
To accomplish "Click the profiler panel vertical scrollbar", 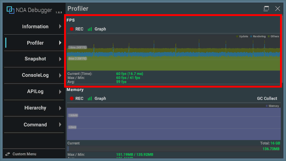I will click(x=282, y=48).
